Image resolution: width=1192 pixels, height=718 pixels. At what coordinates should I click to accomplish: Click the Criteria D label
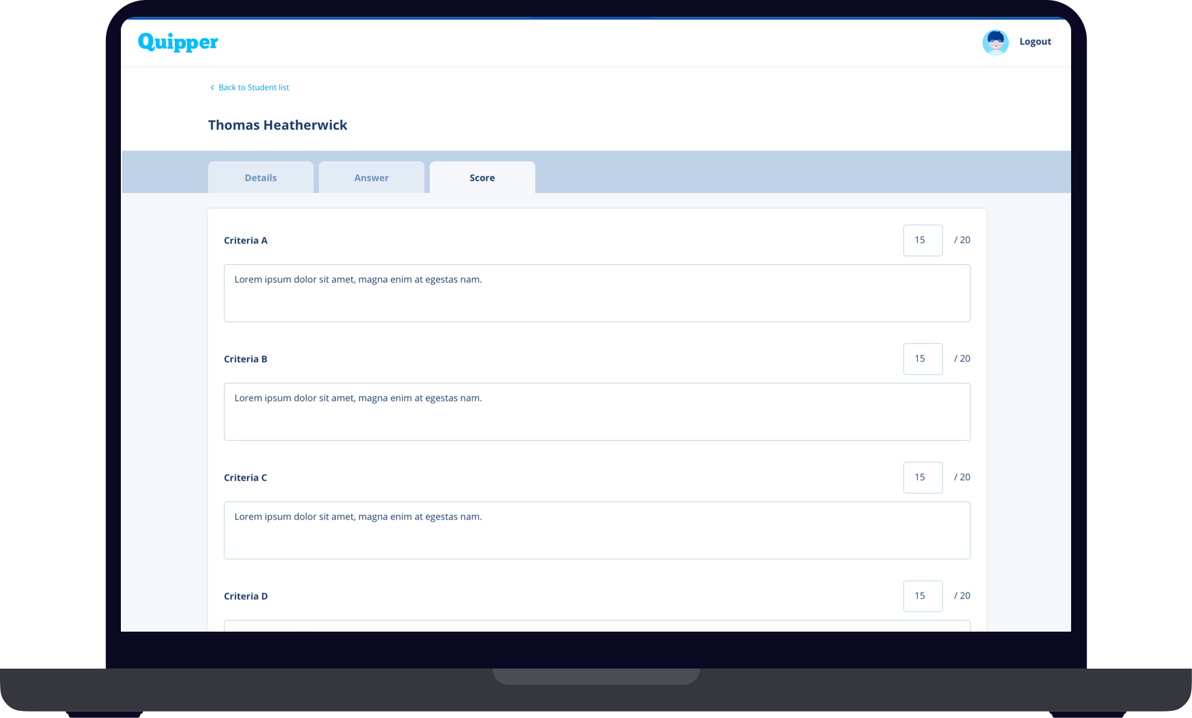(x=246, y=597)
